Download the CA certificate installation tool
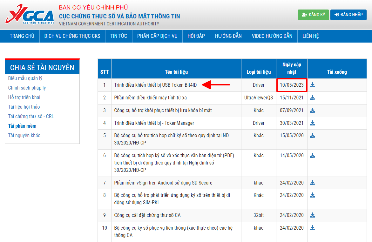 313,215
